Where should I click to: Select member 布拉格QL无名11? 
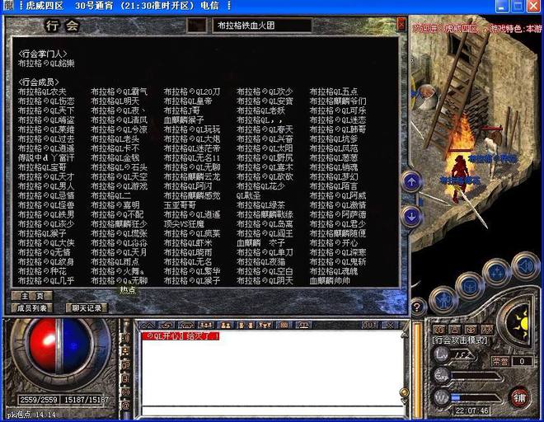pos(192,157)
